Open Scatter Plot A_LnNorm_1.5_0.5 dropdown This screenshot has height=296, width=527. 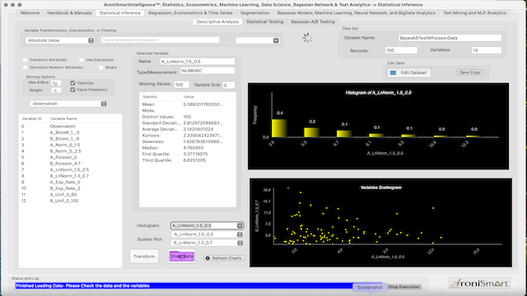pyautogui.click(x=207, y=234)
